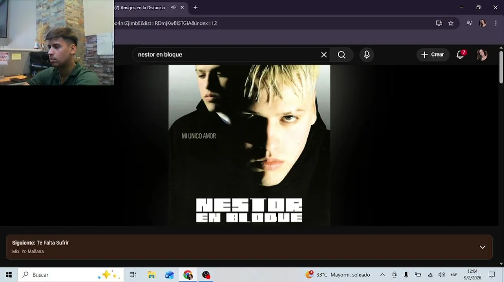Screen dimensions: 504x282
Task: Open the Crear menu
Action: (x=433, y=55)
